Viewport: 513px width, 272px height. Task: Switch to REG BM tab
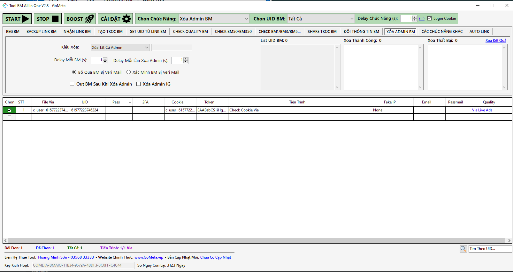[13, 32]
